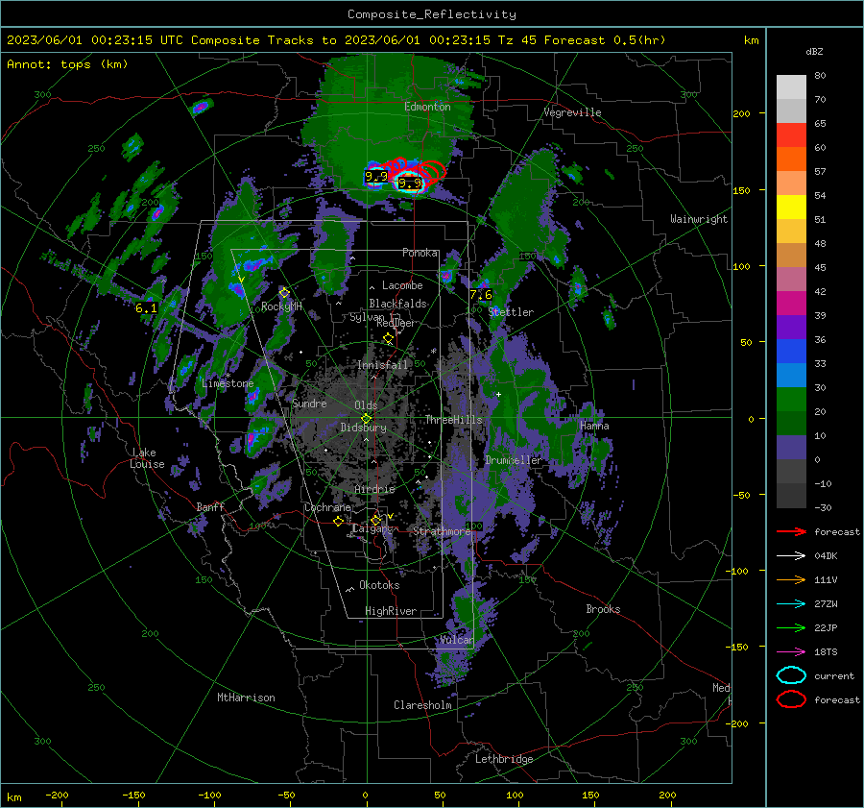Click the Edmonton city label
The width and height of the screenshot is (864, 808).
pyautogui.click(x=427, y=107)
